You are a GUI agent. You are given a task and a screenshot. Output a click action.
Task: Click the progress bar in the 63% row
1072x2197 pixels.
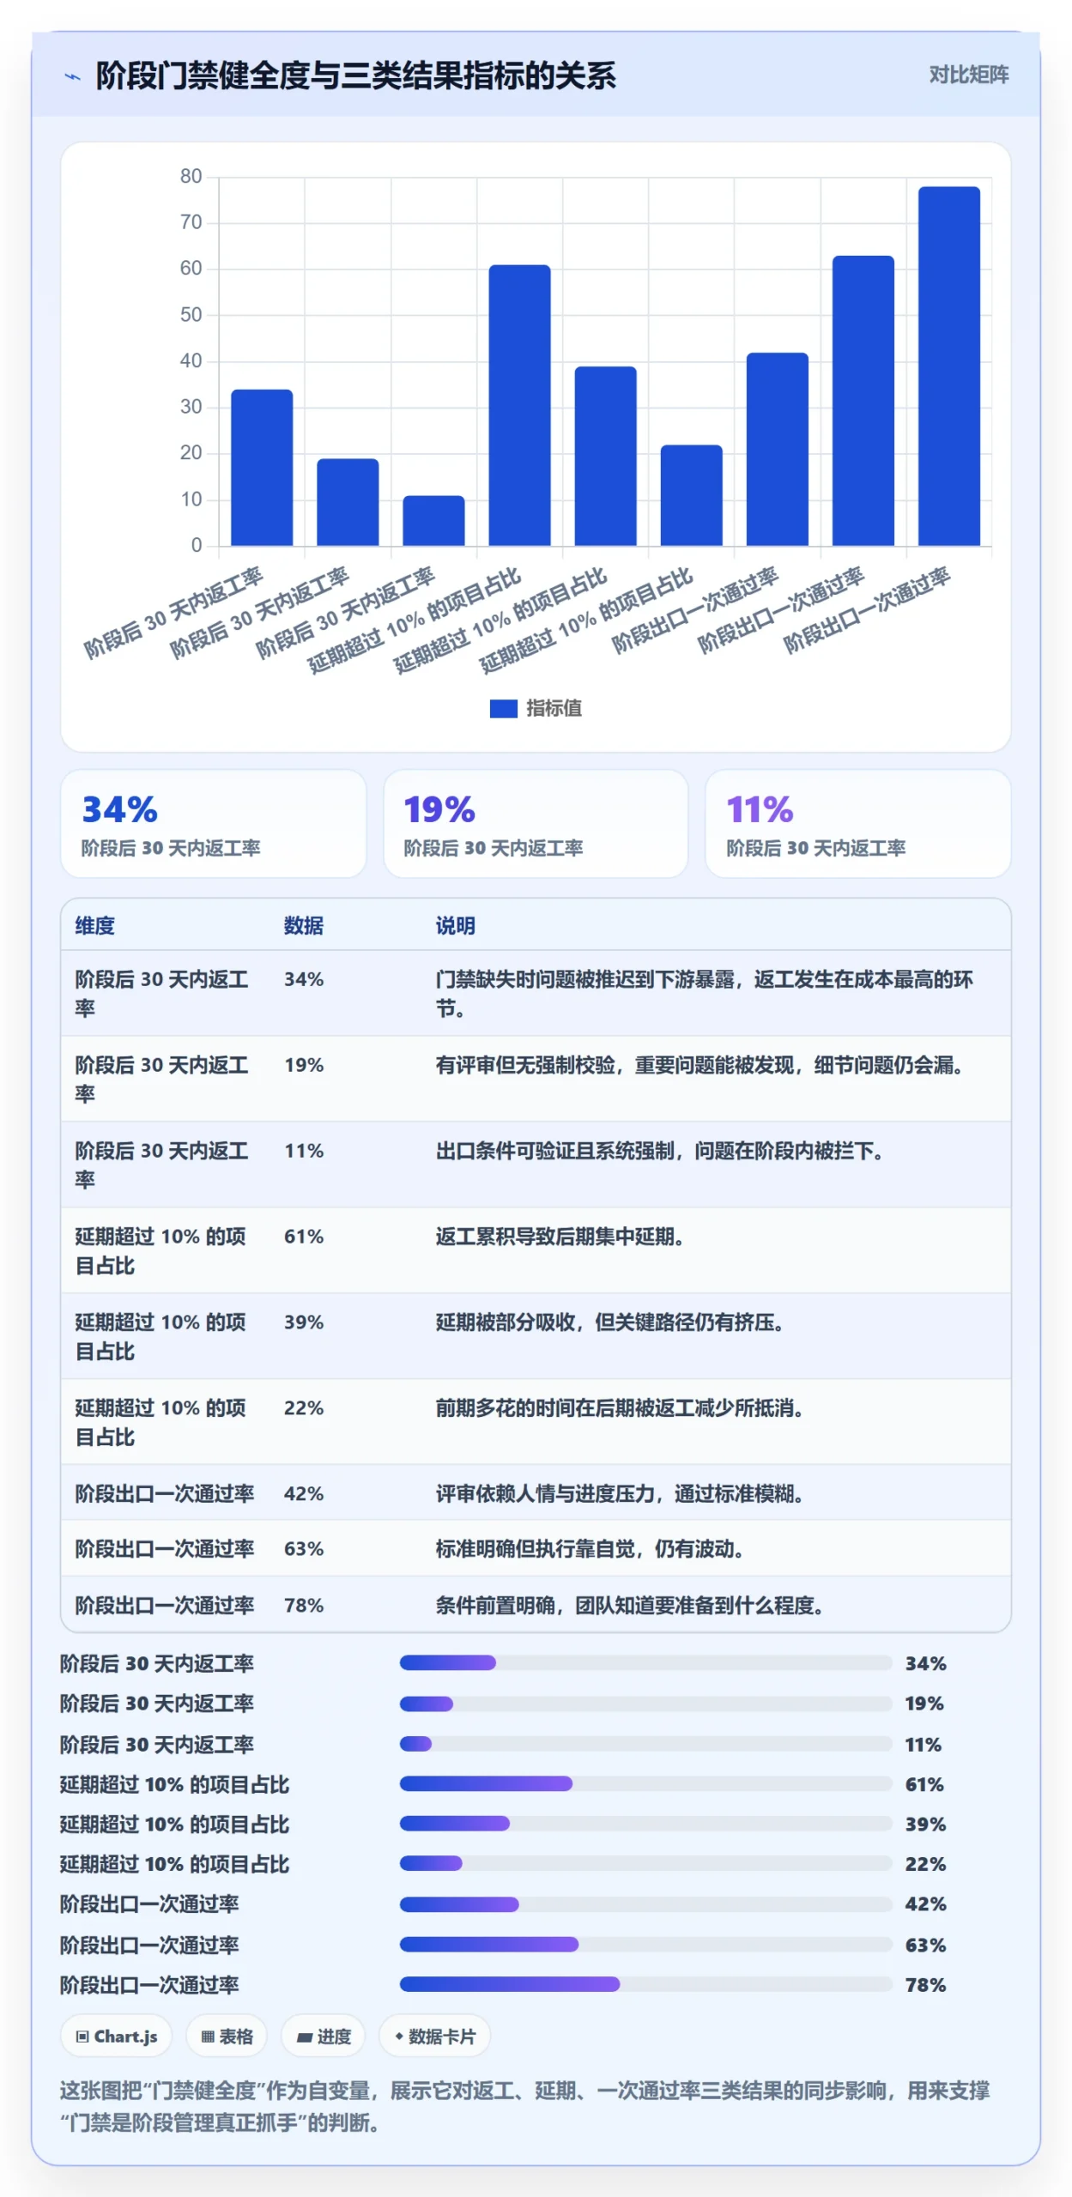(x=645, y=1944)
